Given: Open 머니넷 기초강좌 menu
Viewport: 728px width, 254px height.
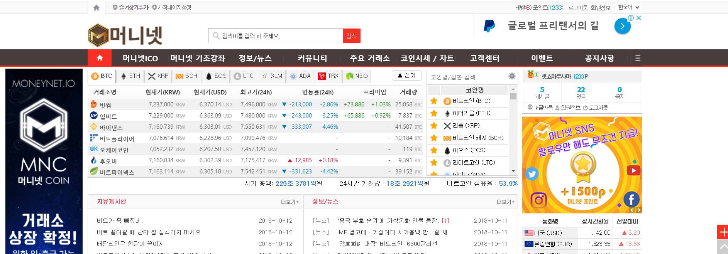Looking at the screenshot, I should click(198, 58).
